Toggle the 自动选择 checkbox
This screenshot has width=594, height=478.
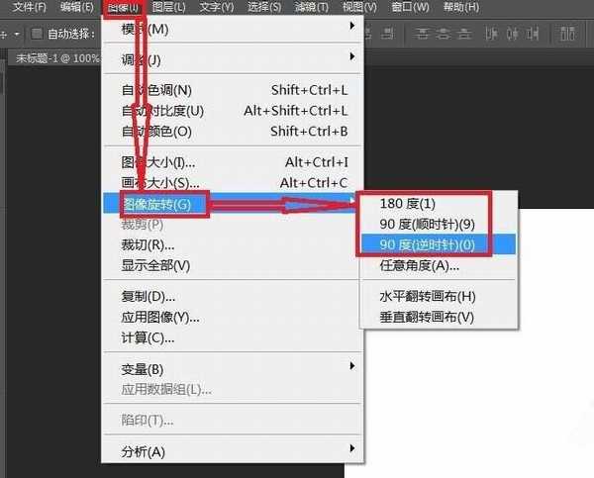pos(37,34)
